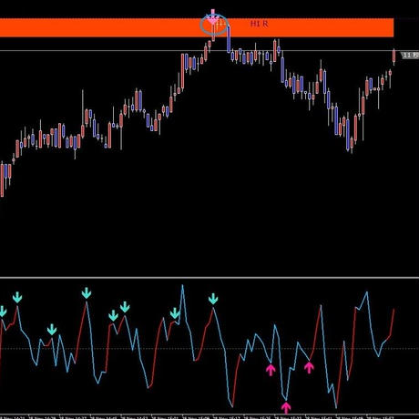Screen dimensions: 419x419
Task: Click the rightmost cyan down arrow on the oscillator
Action: (x=213, y=299)
